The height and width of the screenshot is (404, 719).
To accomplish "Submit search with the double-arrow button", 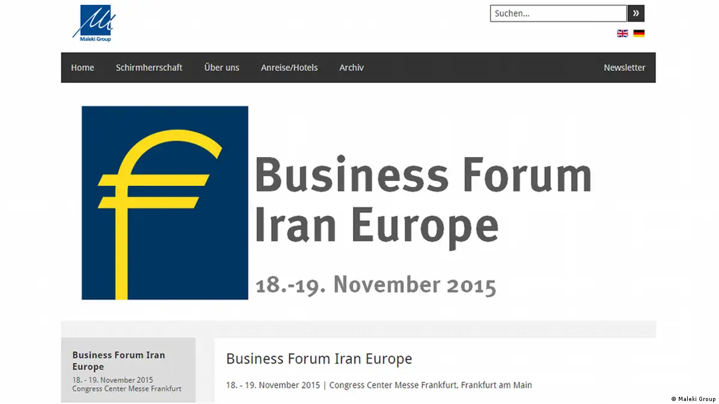I will point(636,13).
